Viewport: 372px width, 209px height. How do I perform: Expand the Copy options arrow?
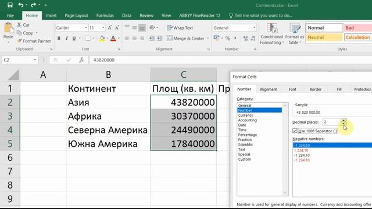tap(37, 33)
